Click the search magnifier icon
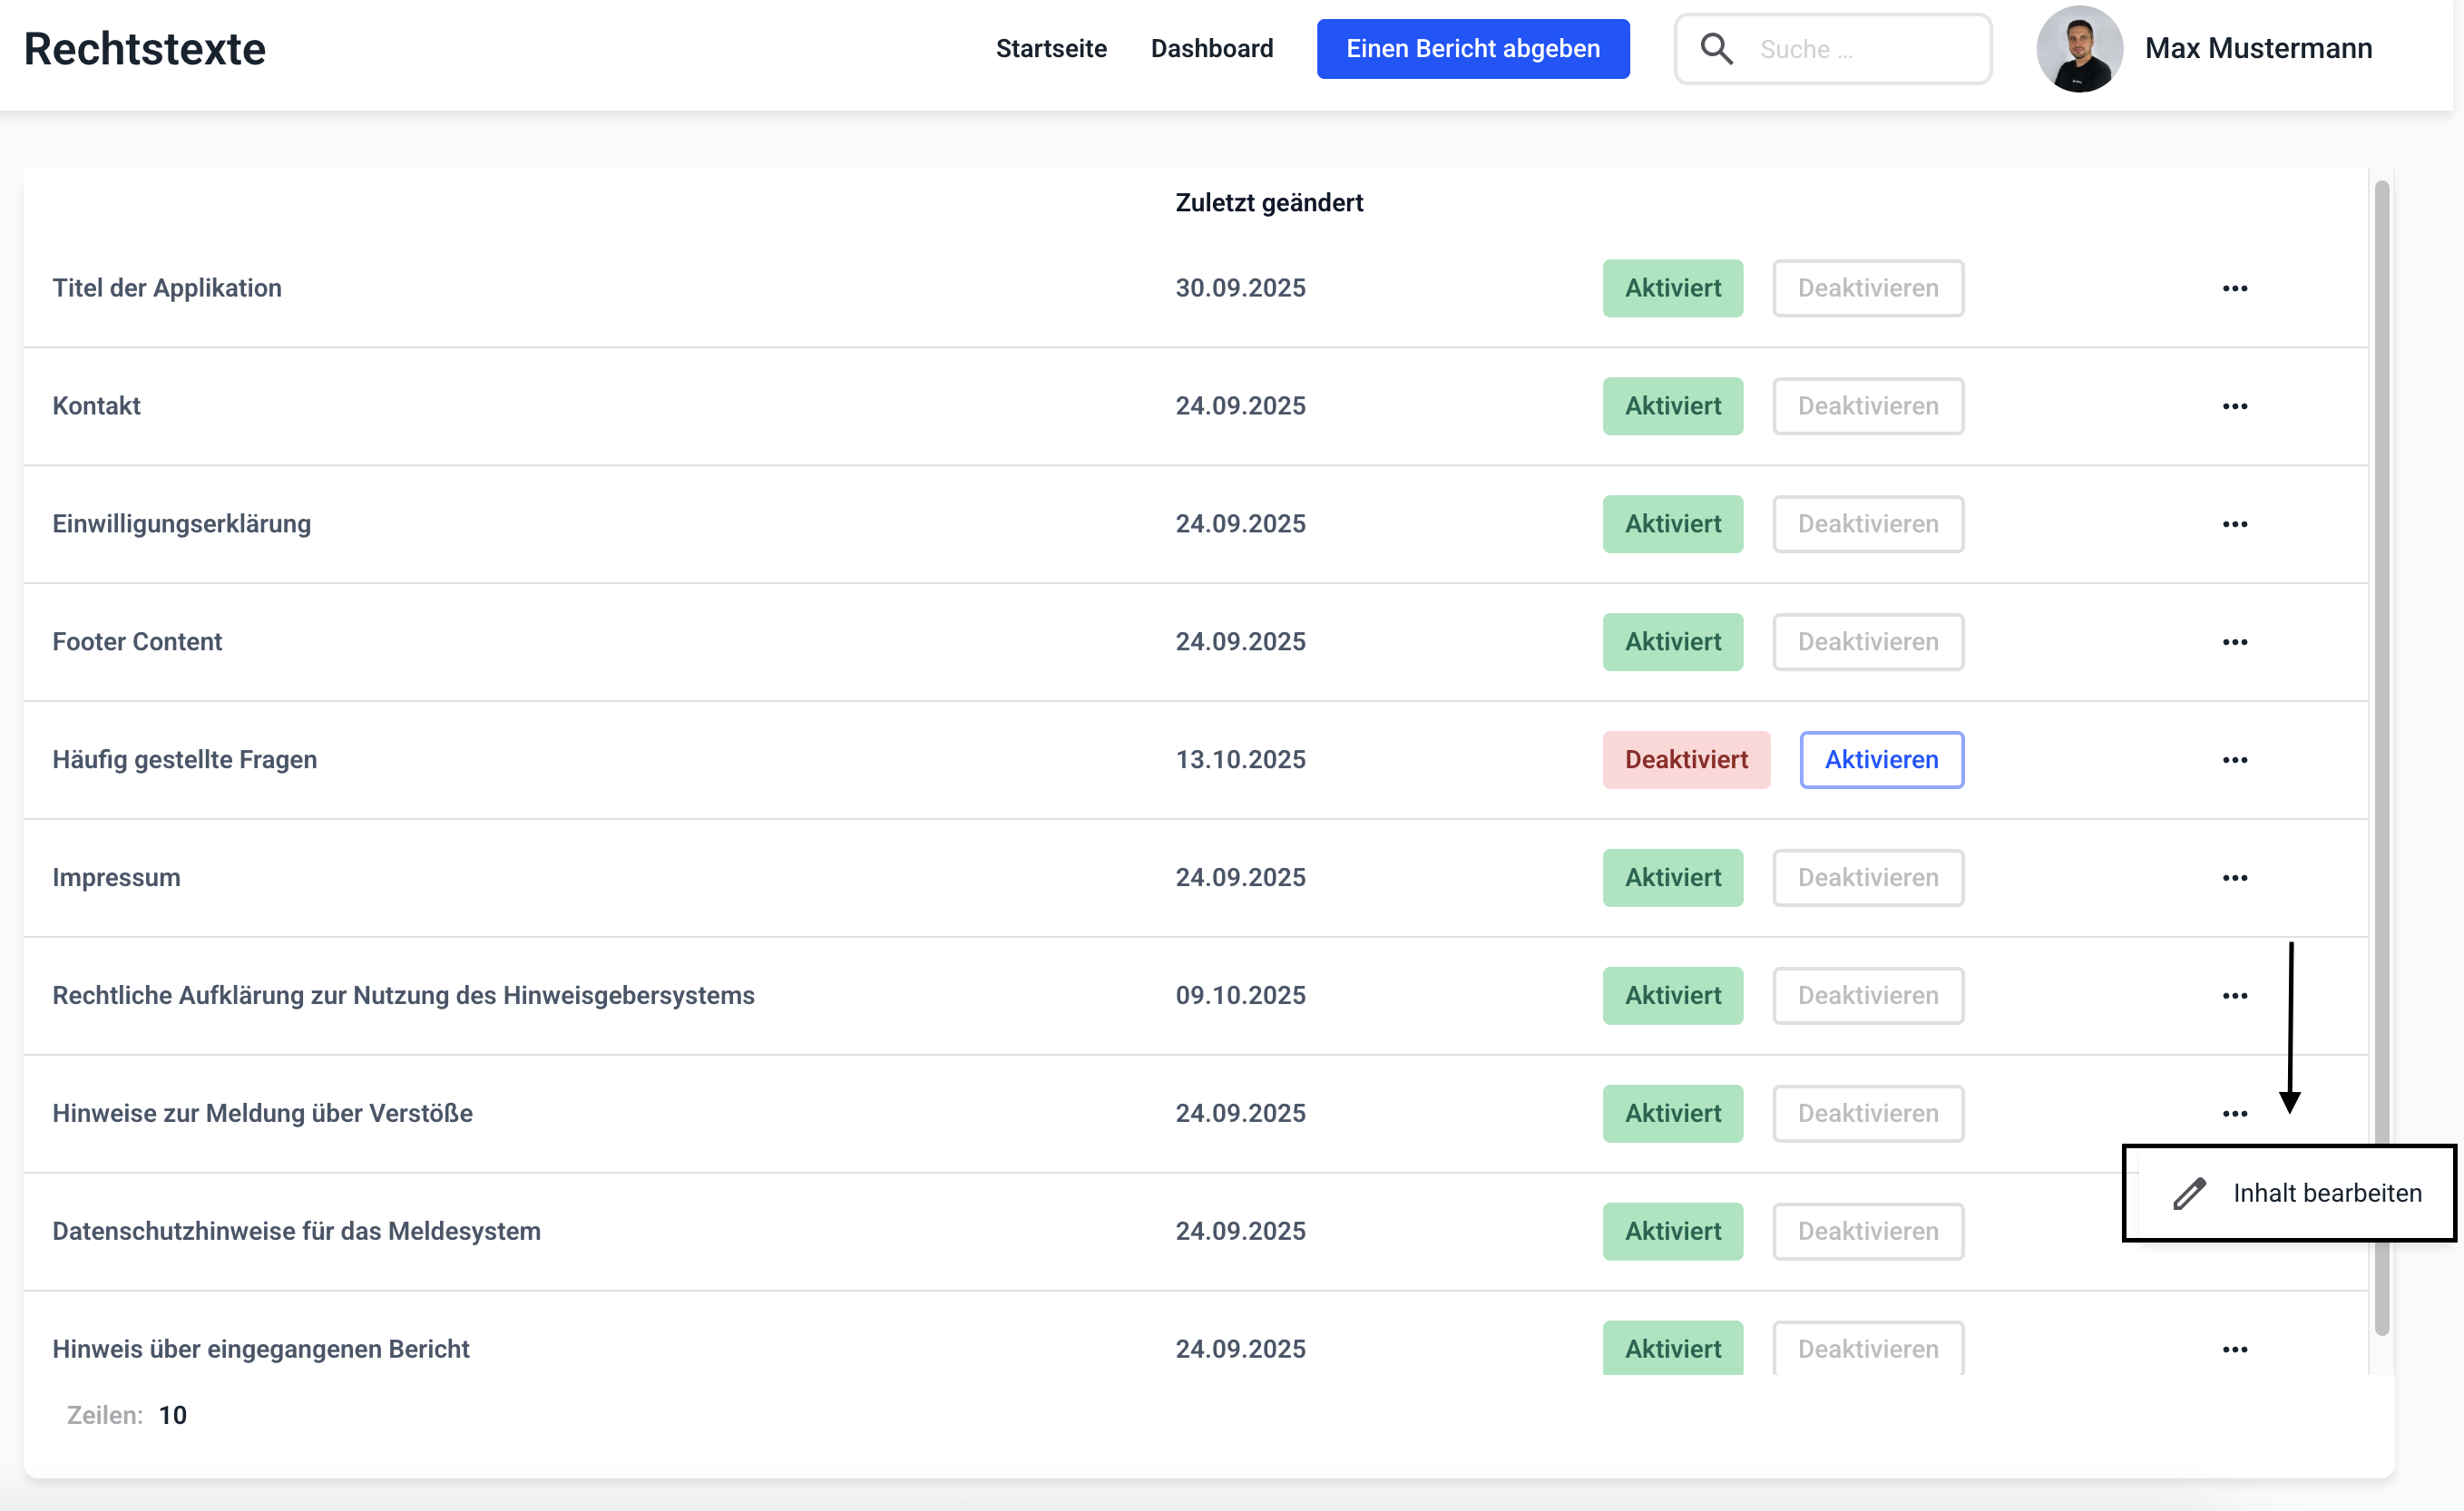 click(x=1716, y=49)
